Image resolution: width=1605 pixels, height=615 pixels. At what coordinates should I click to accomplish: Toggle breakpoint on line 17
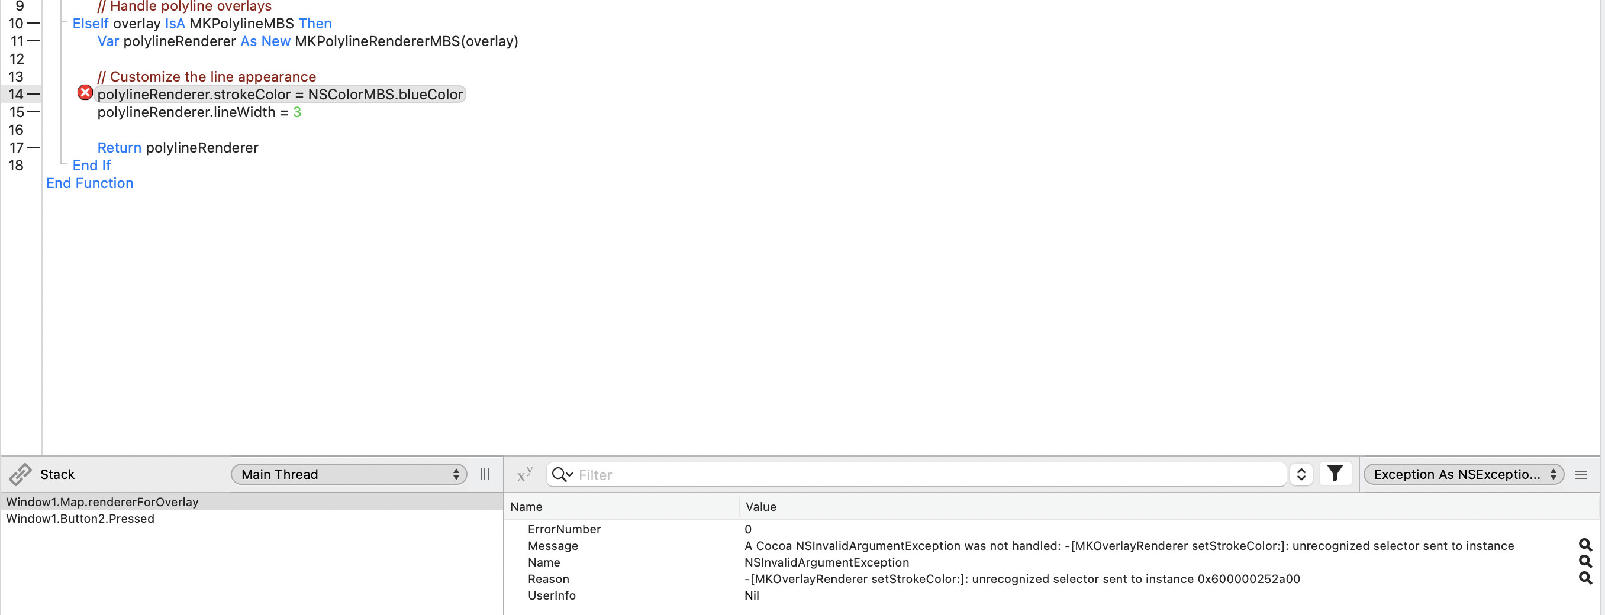[34, 147]
